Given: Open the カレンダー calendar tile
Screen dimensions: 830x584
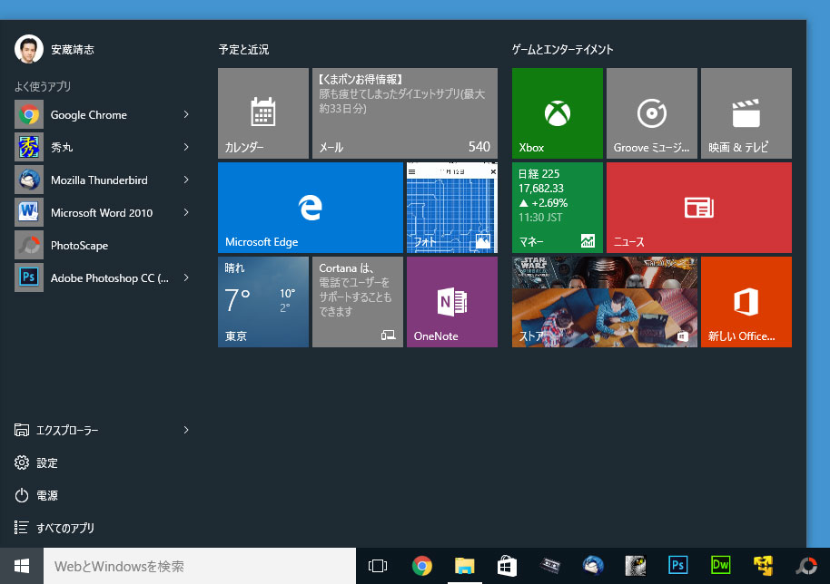Looking at the screenshot, I should click(262, 113).
